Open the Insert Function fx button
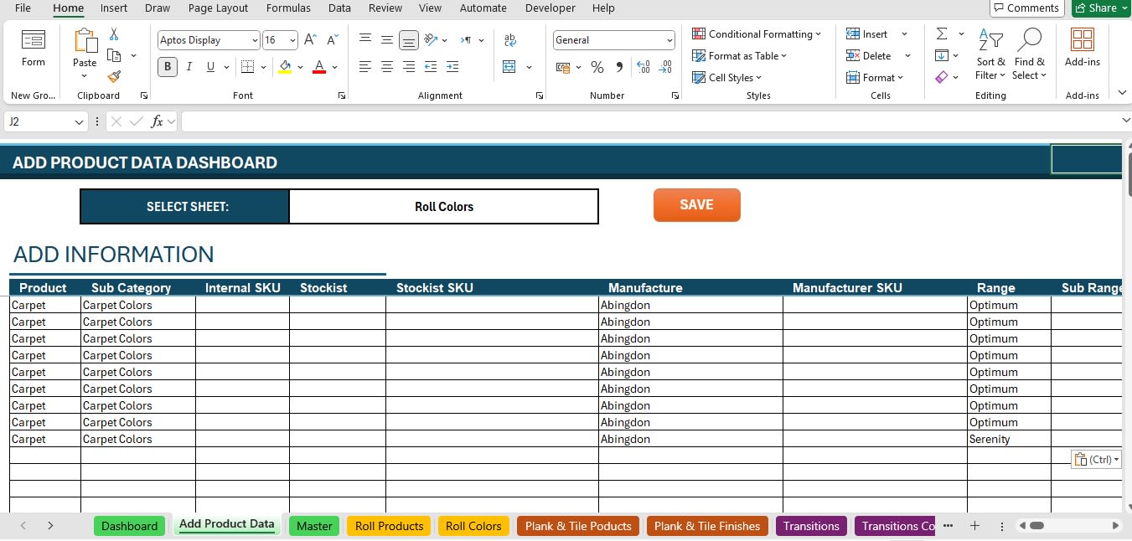Screen dimensions: 1132x541 tap(157, 121)
